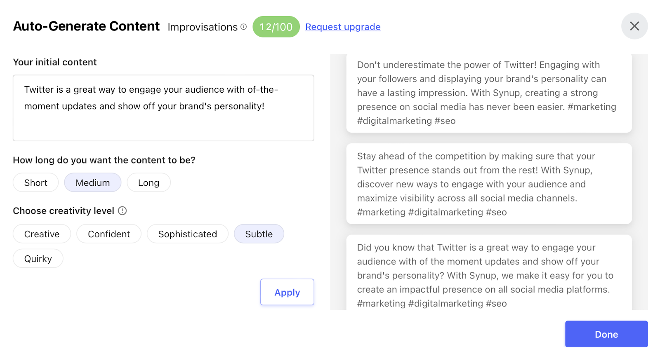Choose the Sophisticated creativity level
Image resolution: width=660 pixels, height=358 pixels.
tap(188, 234)
